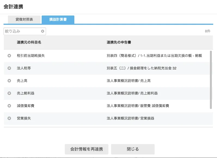Delete the 営業損失 row via x icon
Image resolution: width=217 pixels, height=158 pixels.
coord(9,118)
